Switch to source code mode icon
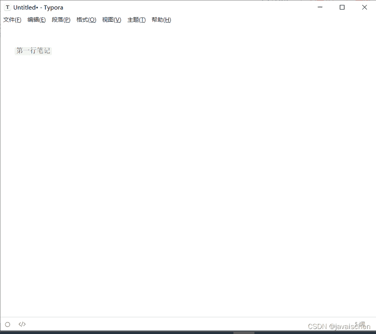Image resolution: width=376 pixels, height=334 pixels. coord(22,324)
